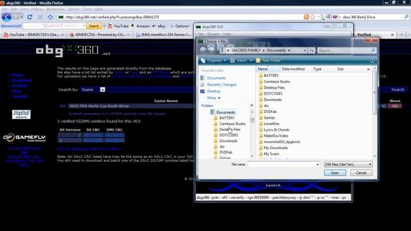The height and width of the screenshot is (231, 411).
Task: Bookmark page with star icon
Action: [313, 17]
